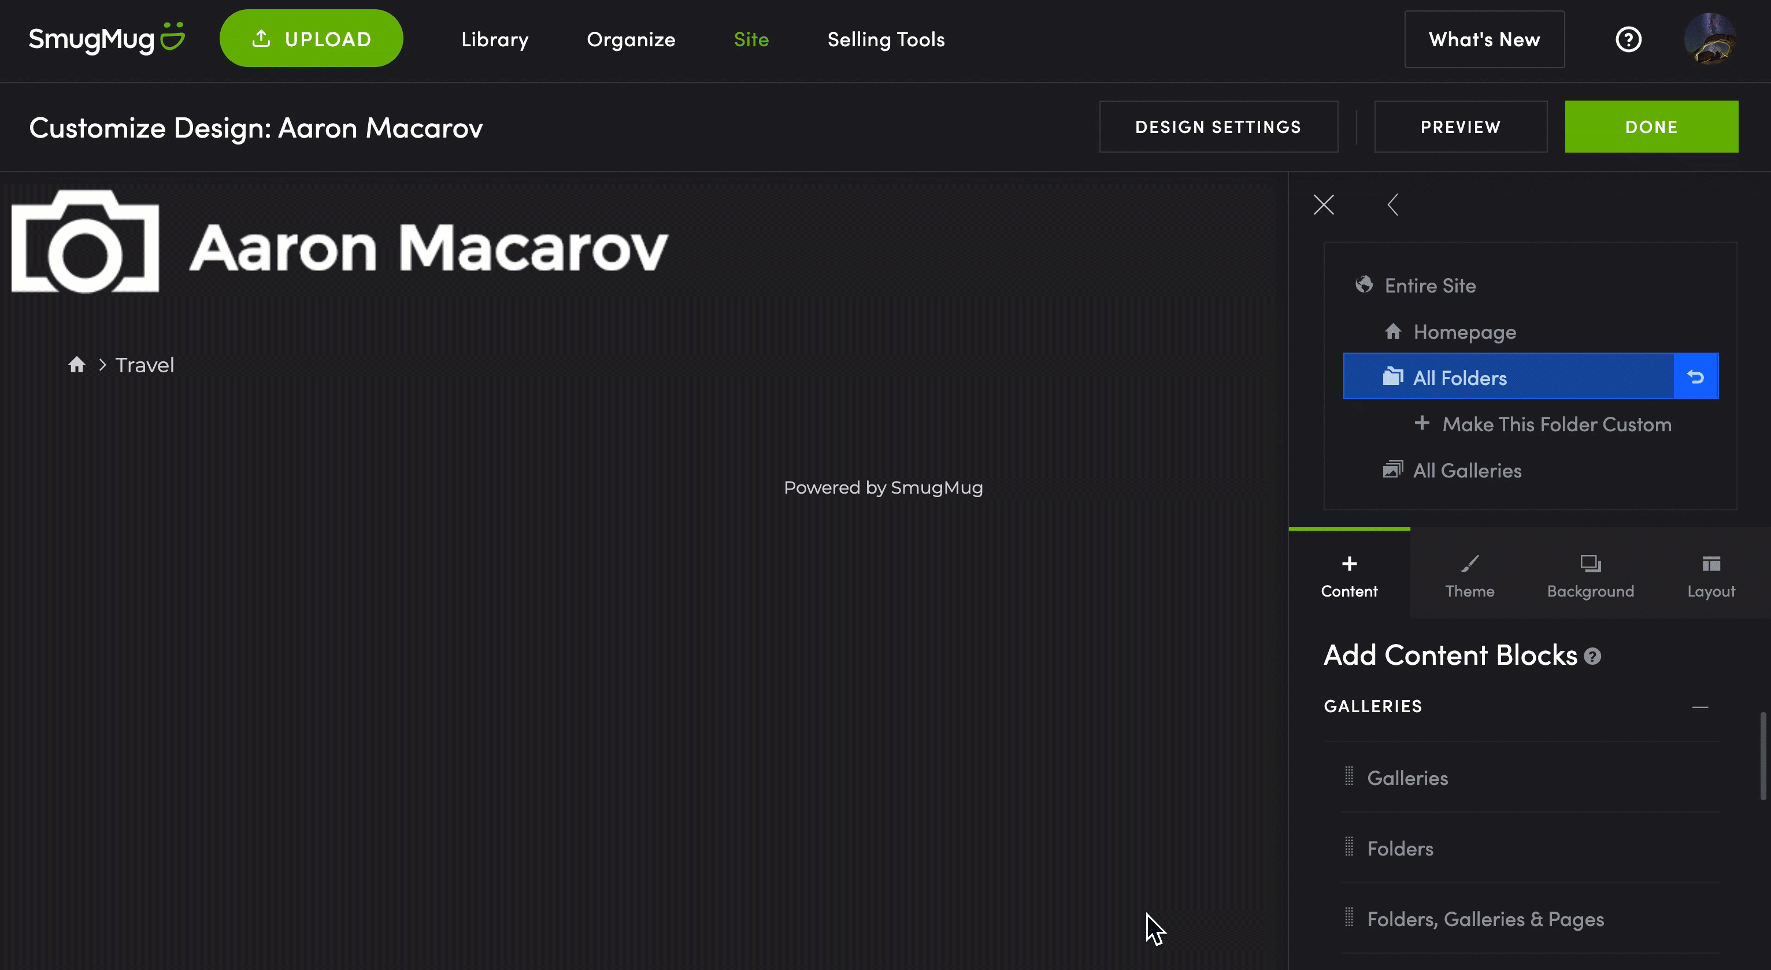Open DESIGN SETTINGS

click(x=1217, y=127)
